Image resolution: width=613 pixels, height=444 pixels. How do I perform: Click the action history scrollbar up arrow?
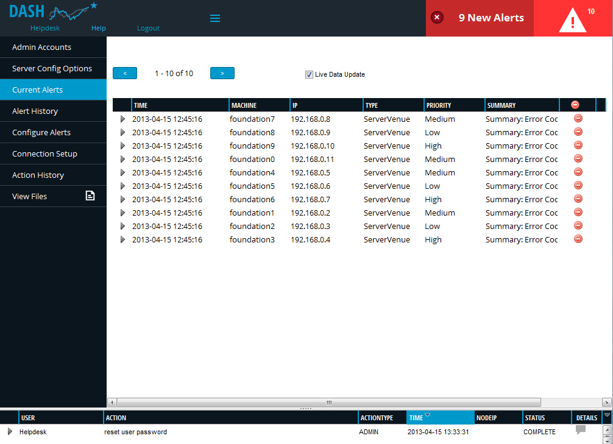[607, 430]
